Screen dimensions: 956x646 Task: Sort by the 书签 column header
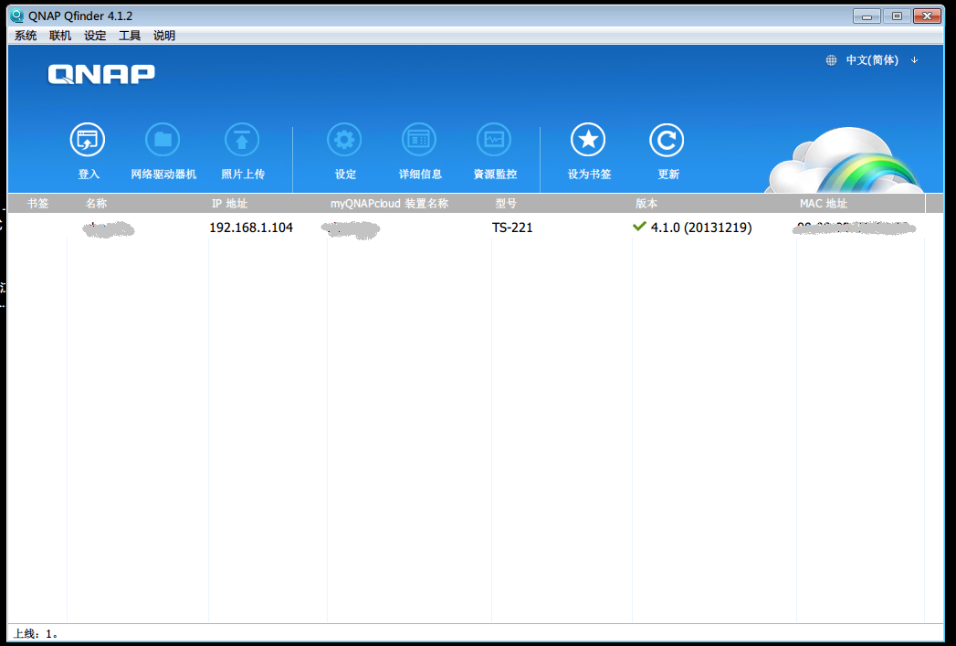(x=37, y=203)
